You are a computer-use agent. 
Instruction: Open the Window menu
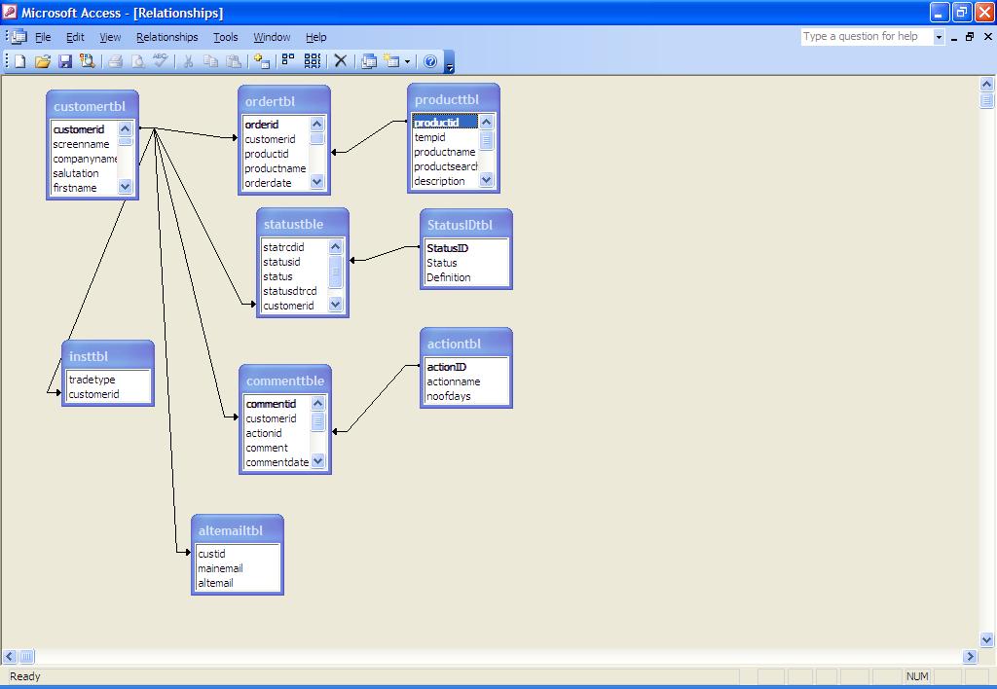[x=272, y=37]
